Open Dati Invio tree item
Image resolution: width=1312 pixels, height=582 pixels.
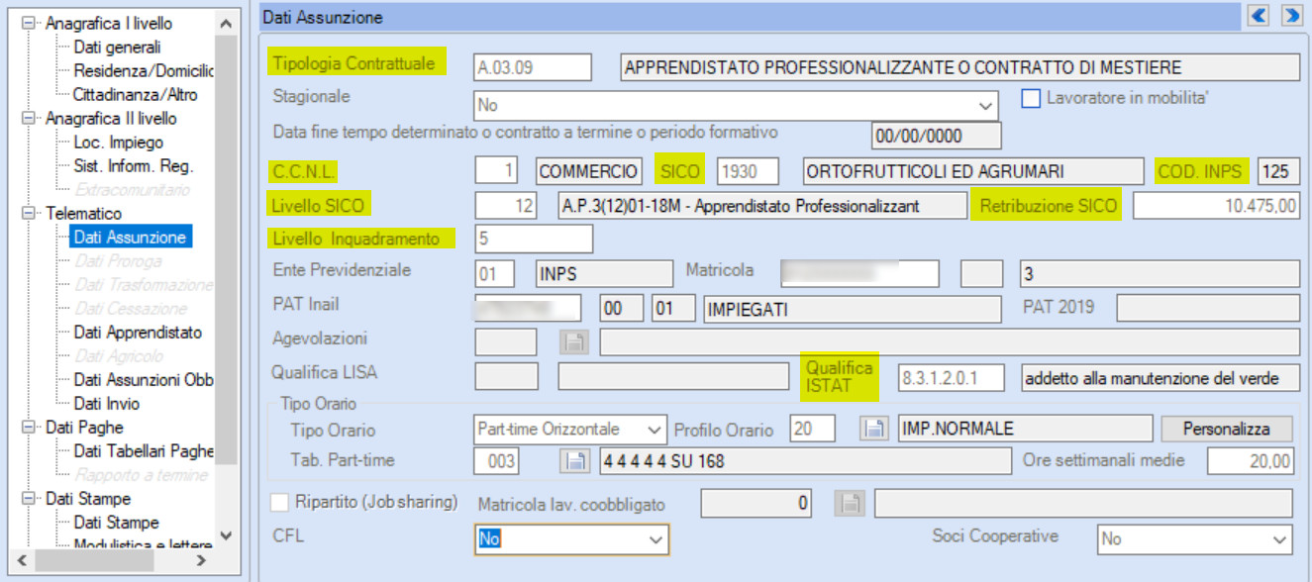107,403
